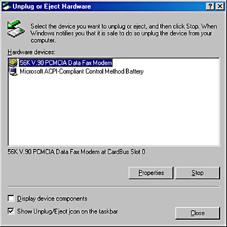
Task: Select 56K V.90 PCMCIA Data Fax Modem entry
Action: click(66, 62)
